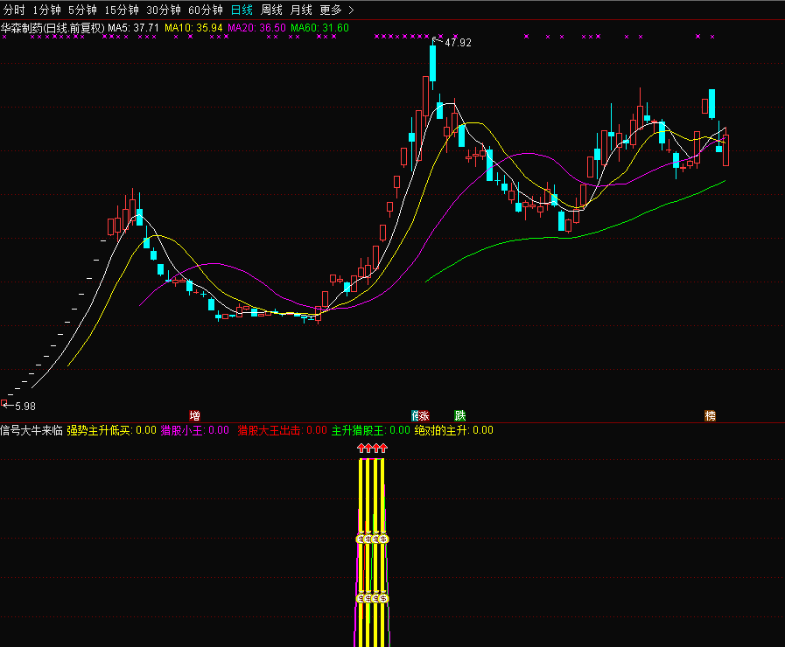Viewport: 785px width, 647px height.
Task: Expand the 更多 more periods arrow
Action: pos(351,10)
